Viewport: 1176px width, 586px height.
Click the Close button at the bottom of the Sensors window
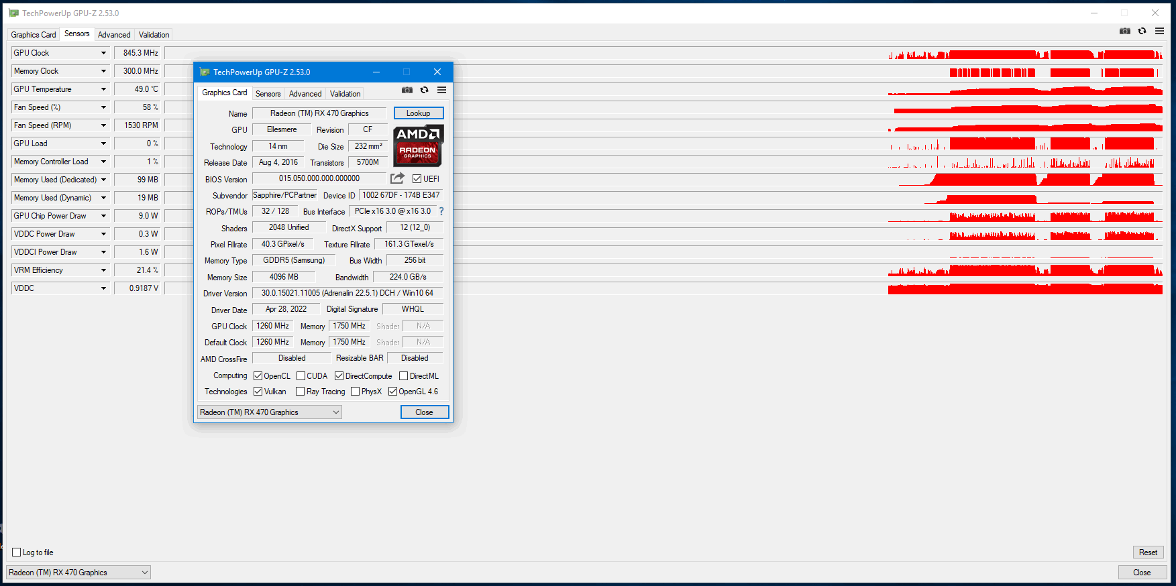pos(1142,573)
